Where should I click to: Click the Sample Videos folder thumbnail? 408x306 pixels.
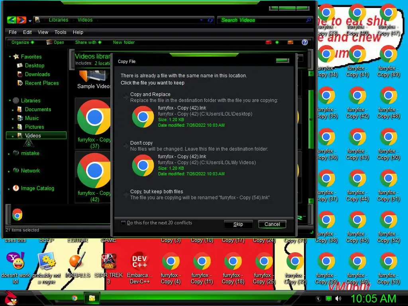(93, 80)
